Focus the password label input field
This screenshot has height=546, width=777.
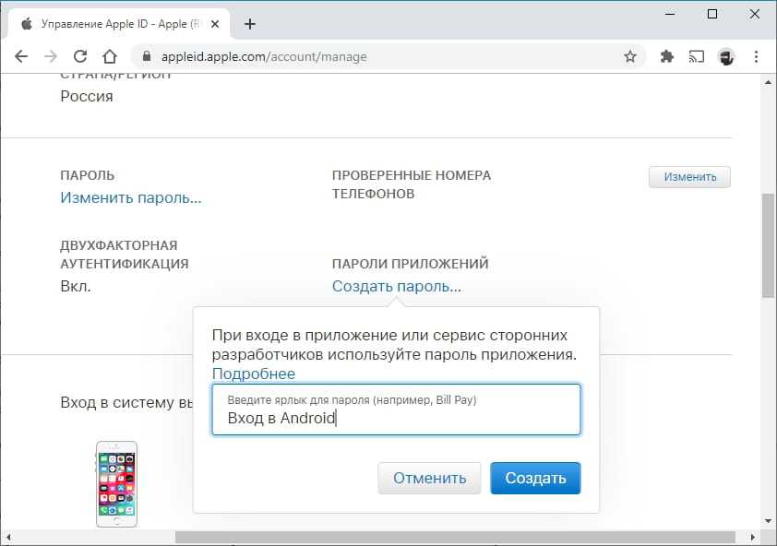click(x=396, y=418)
